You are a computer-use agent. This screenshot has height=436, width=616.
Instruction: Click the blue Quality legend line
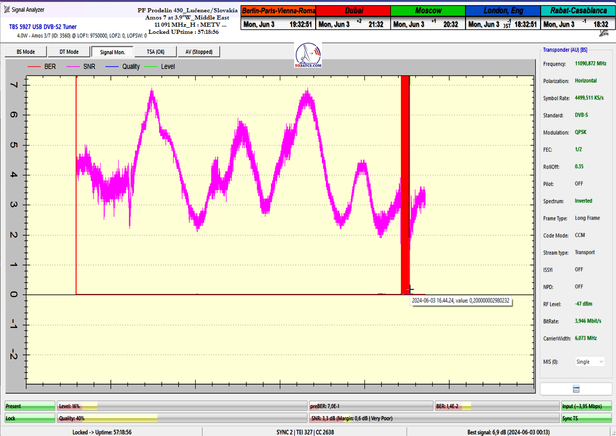[111, 67]
